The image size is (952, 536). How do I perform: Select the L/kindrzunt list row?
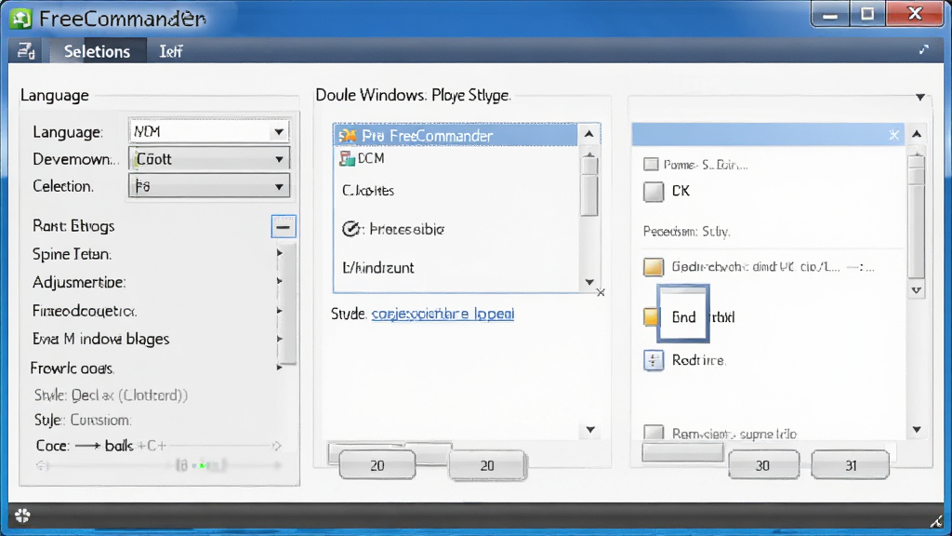pos(456,267)
